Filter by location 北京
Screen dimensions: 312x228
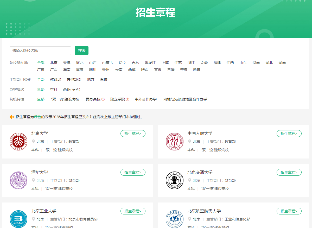point(54,63)
